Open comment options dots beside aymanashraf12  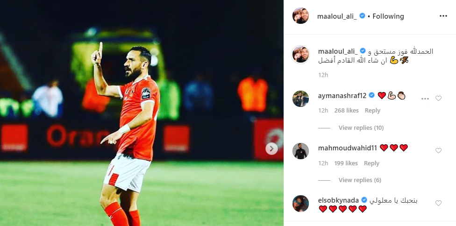[425, 99]
